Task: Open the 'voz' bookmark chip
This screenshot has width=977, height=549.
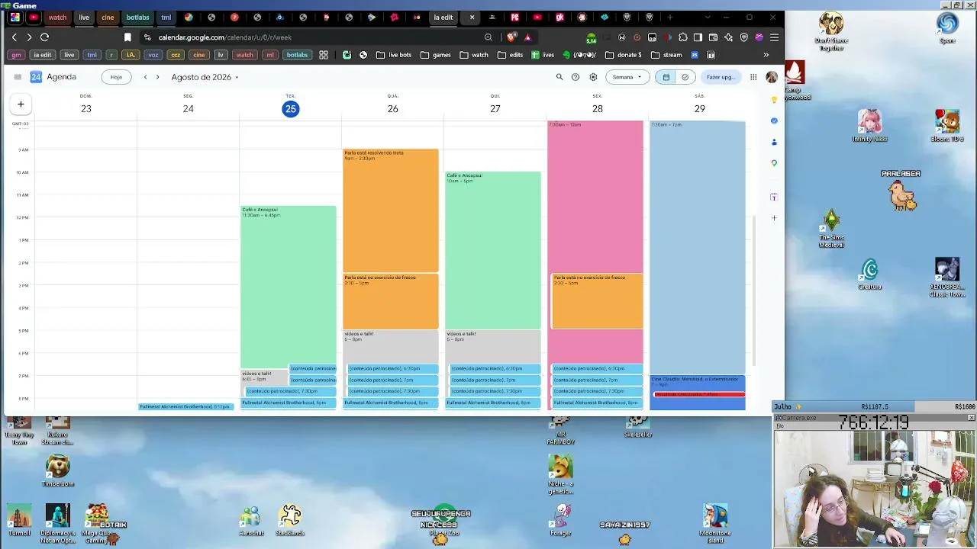Action: [153, 55]
